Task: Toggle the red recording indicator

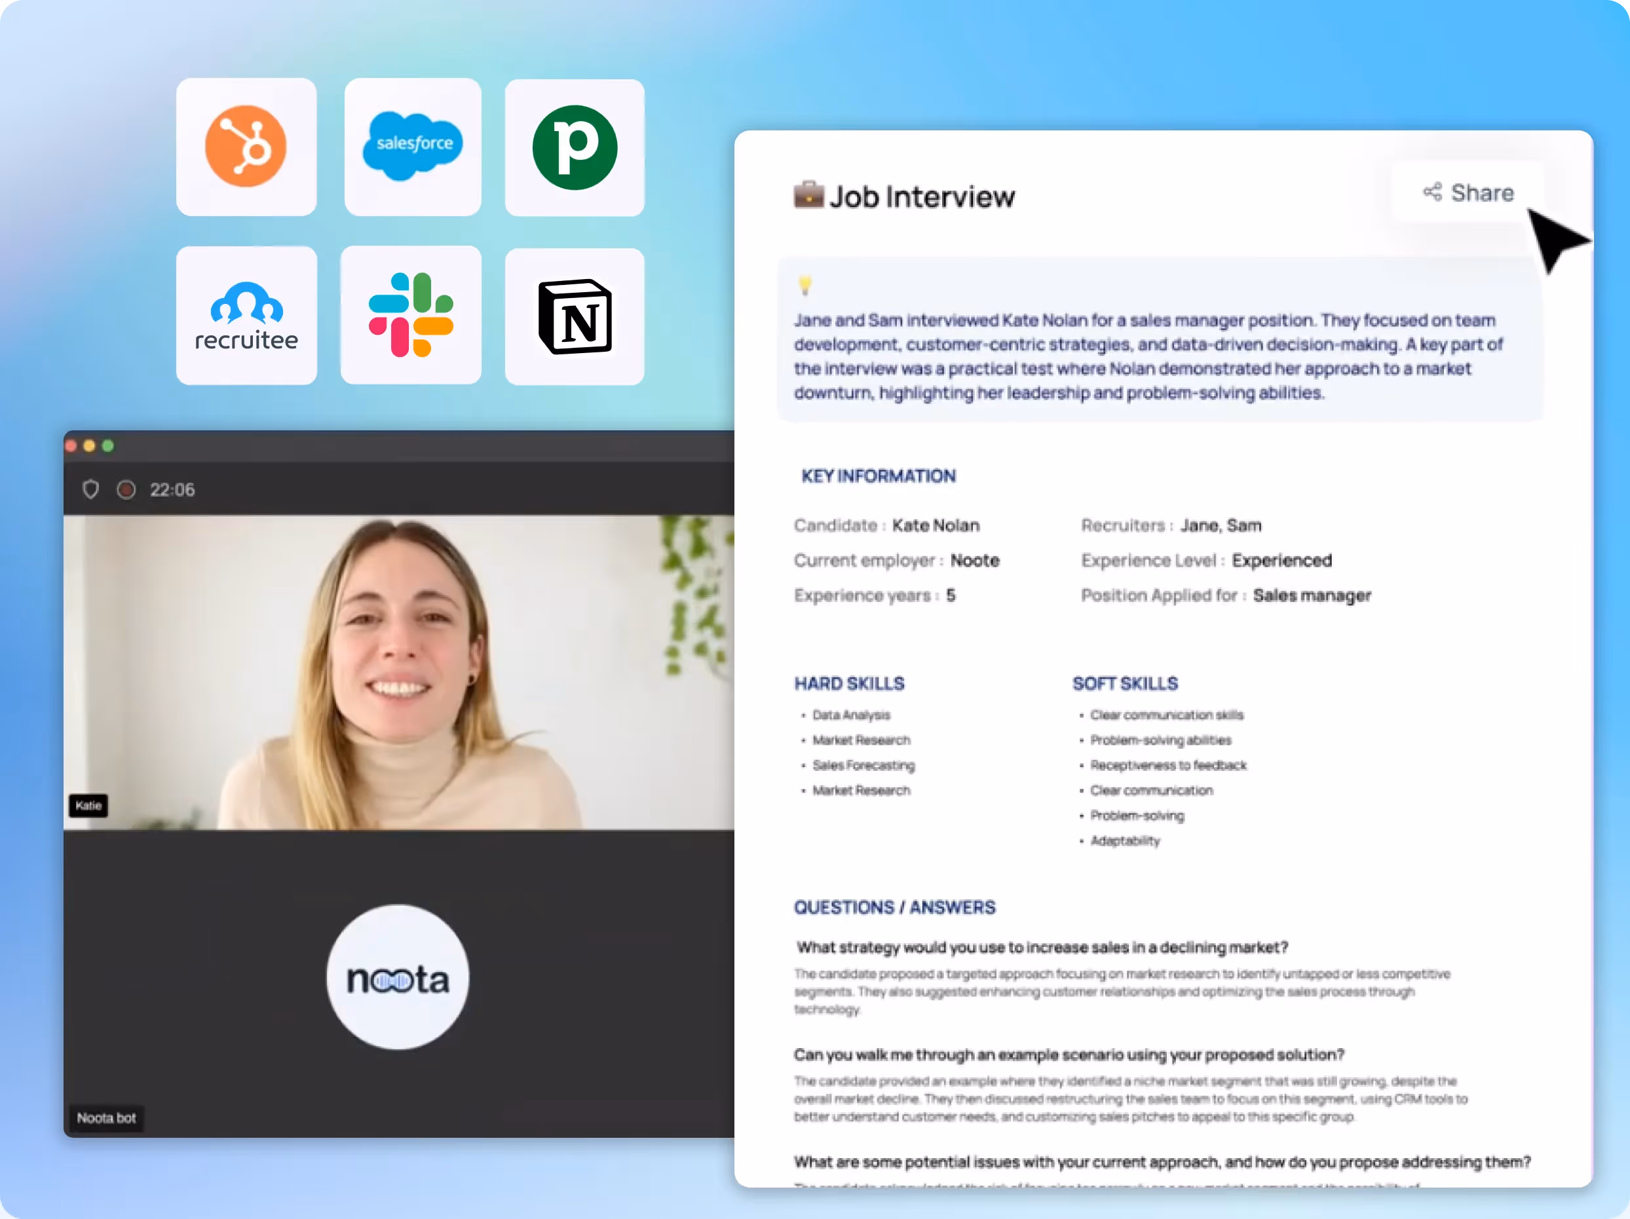Action: [126, 490]
